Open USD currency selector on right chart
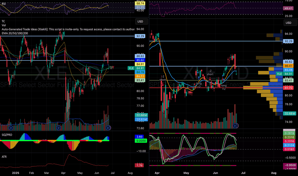298x176 pixels. click(x=290, y=23)
